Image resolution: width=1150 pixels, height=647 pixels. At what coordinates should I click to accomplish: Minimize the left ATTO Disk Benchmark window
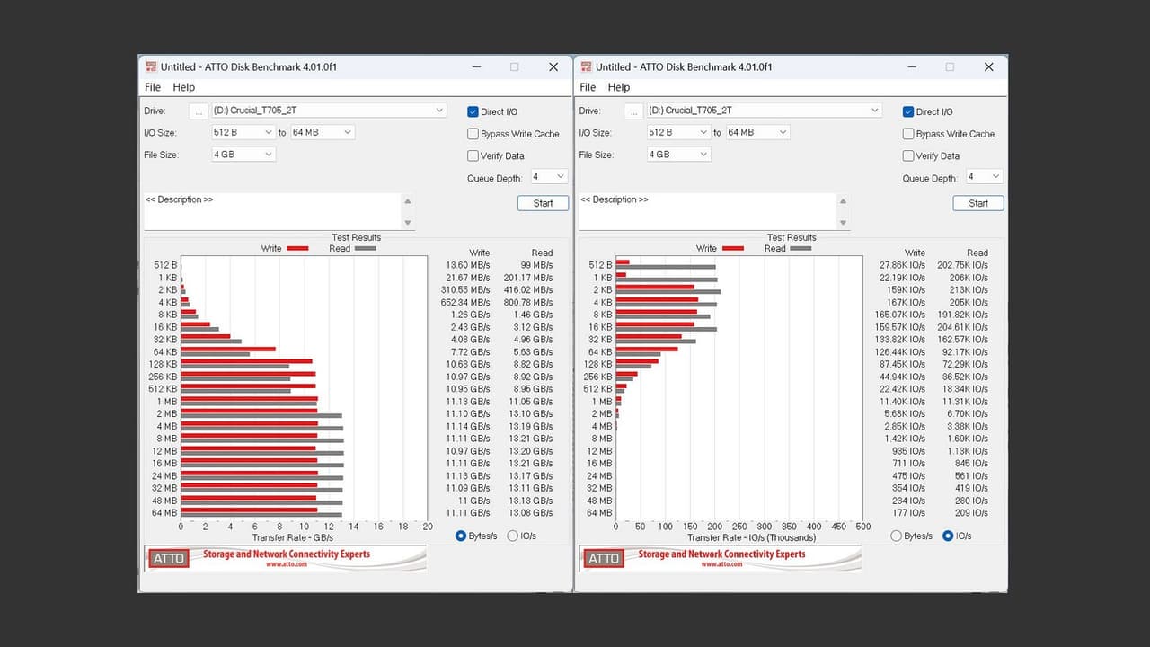pyautogui.click(x=475, y=66)
